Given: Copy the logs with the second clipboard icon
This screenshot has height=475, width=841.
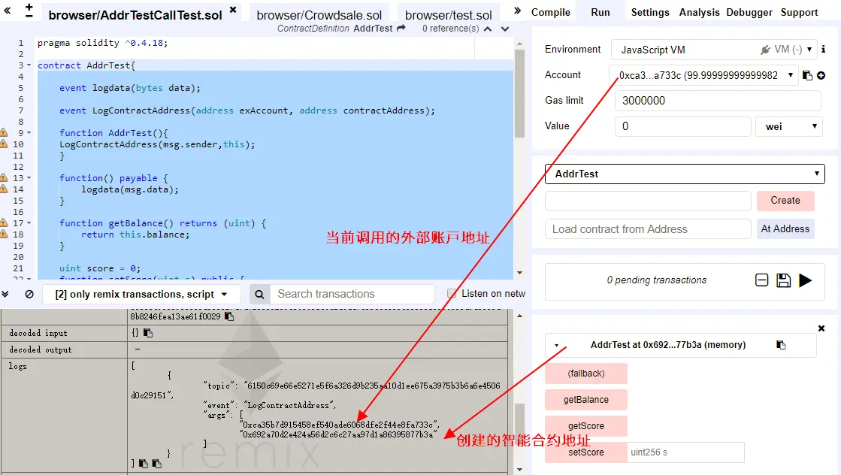Looking at the screenshot, I should click(x=156, y=463).
